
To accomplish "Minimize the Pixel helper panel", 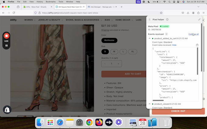I will coord(199,19).
